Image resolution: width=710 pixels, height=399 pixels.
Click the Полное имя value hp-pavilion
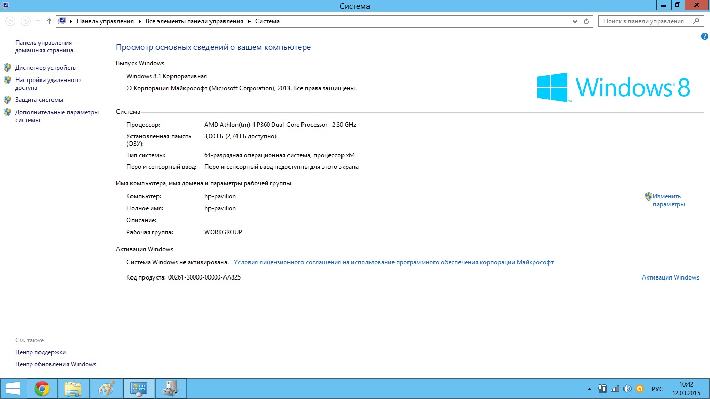(220, 208)
